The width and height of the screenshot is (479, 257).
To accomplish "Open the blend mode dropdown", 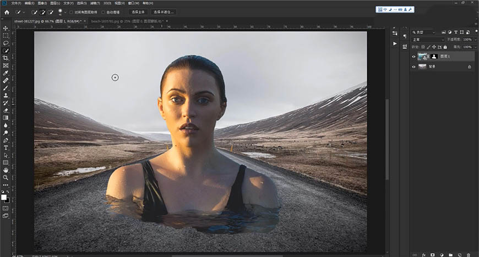I will click(428, 40).
